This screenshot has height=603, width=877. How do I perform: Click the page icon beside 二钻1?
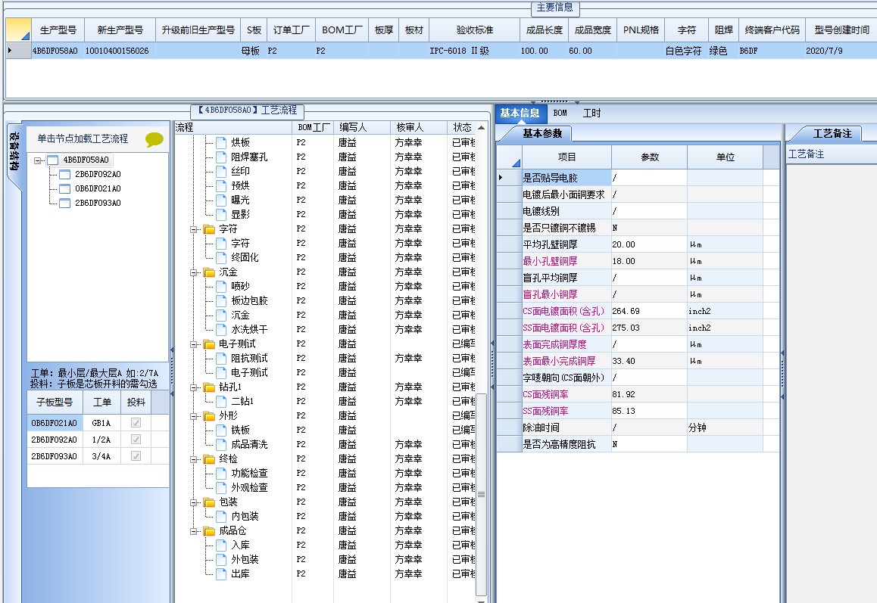(x=221, y=401)
